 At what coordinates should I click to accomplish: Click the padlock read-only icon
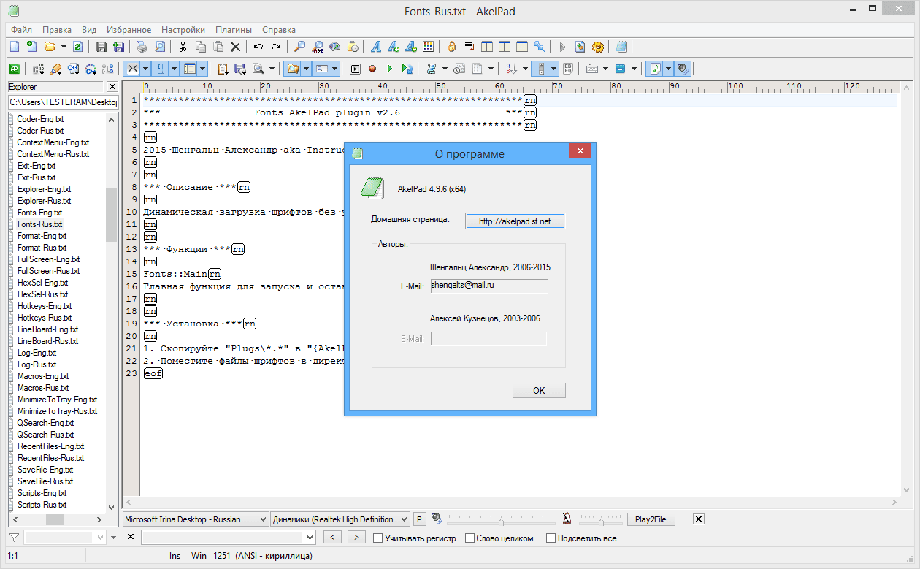(x=452, y=47)
